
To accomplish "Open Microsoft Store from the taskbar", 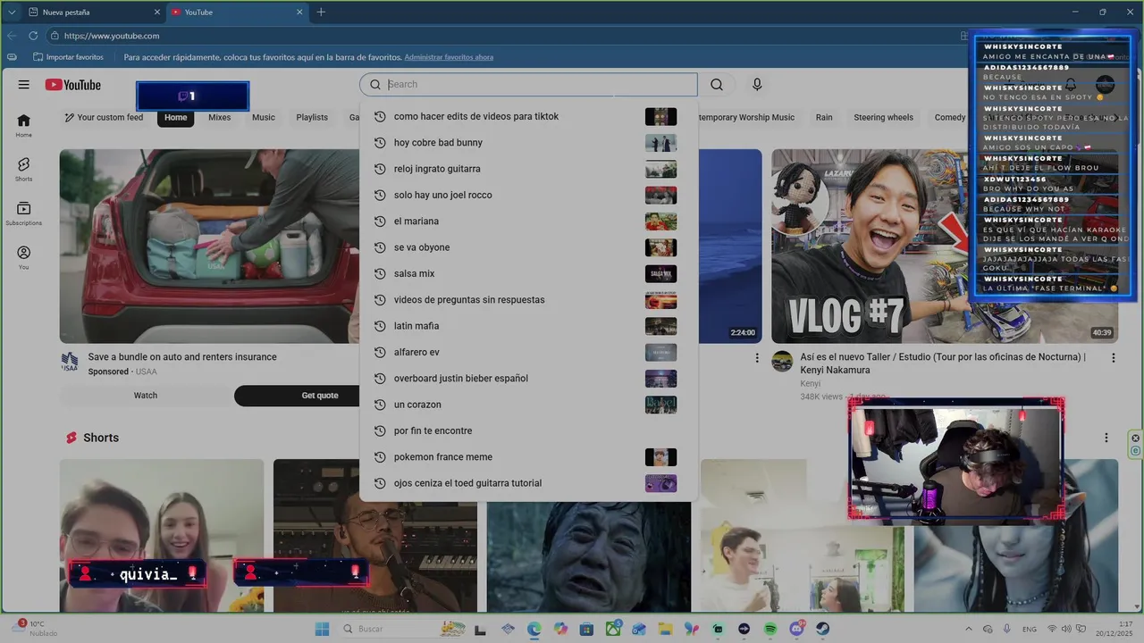I will tap(586, 630).
